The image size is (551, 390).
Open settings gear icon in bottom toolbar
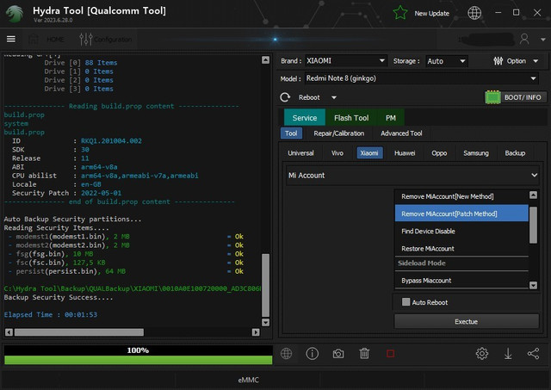[x=482, y=354]
